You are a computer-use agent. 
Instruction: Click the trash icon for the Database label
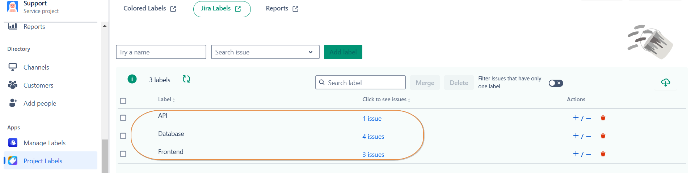(603, 136)
